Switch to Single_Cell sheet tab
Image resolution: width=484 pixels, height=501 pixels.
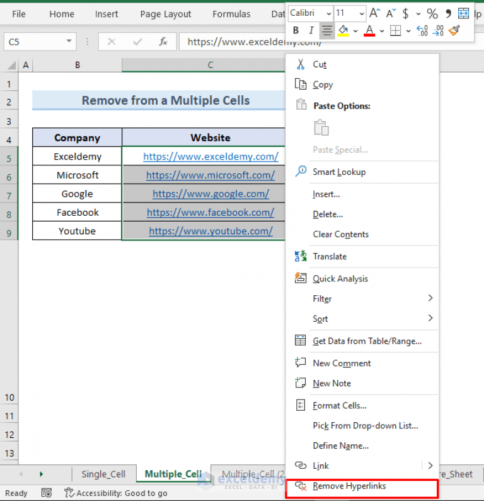click(103, 474)
